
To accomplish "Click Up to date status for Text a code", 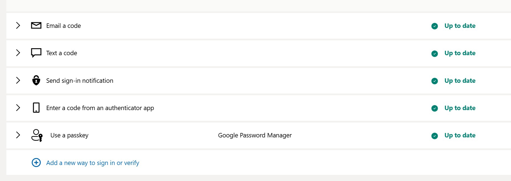I will click(x=460, y=53).
